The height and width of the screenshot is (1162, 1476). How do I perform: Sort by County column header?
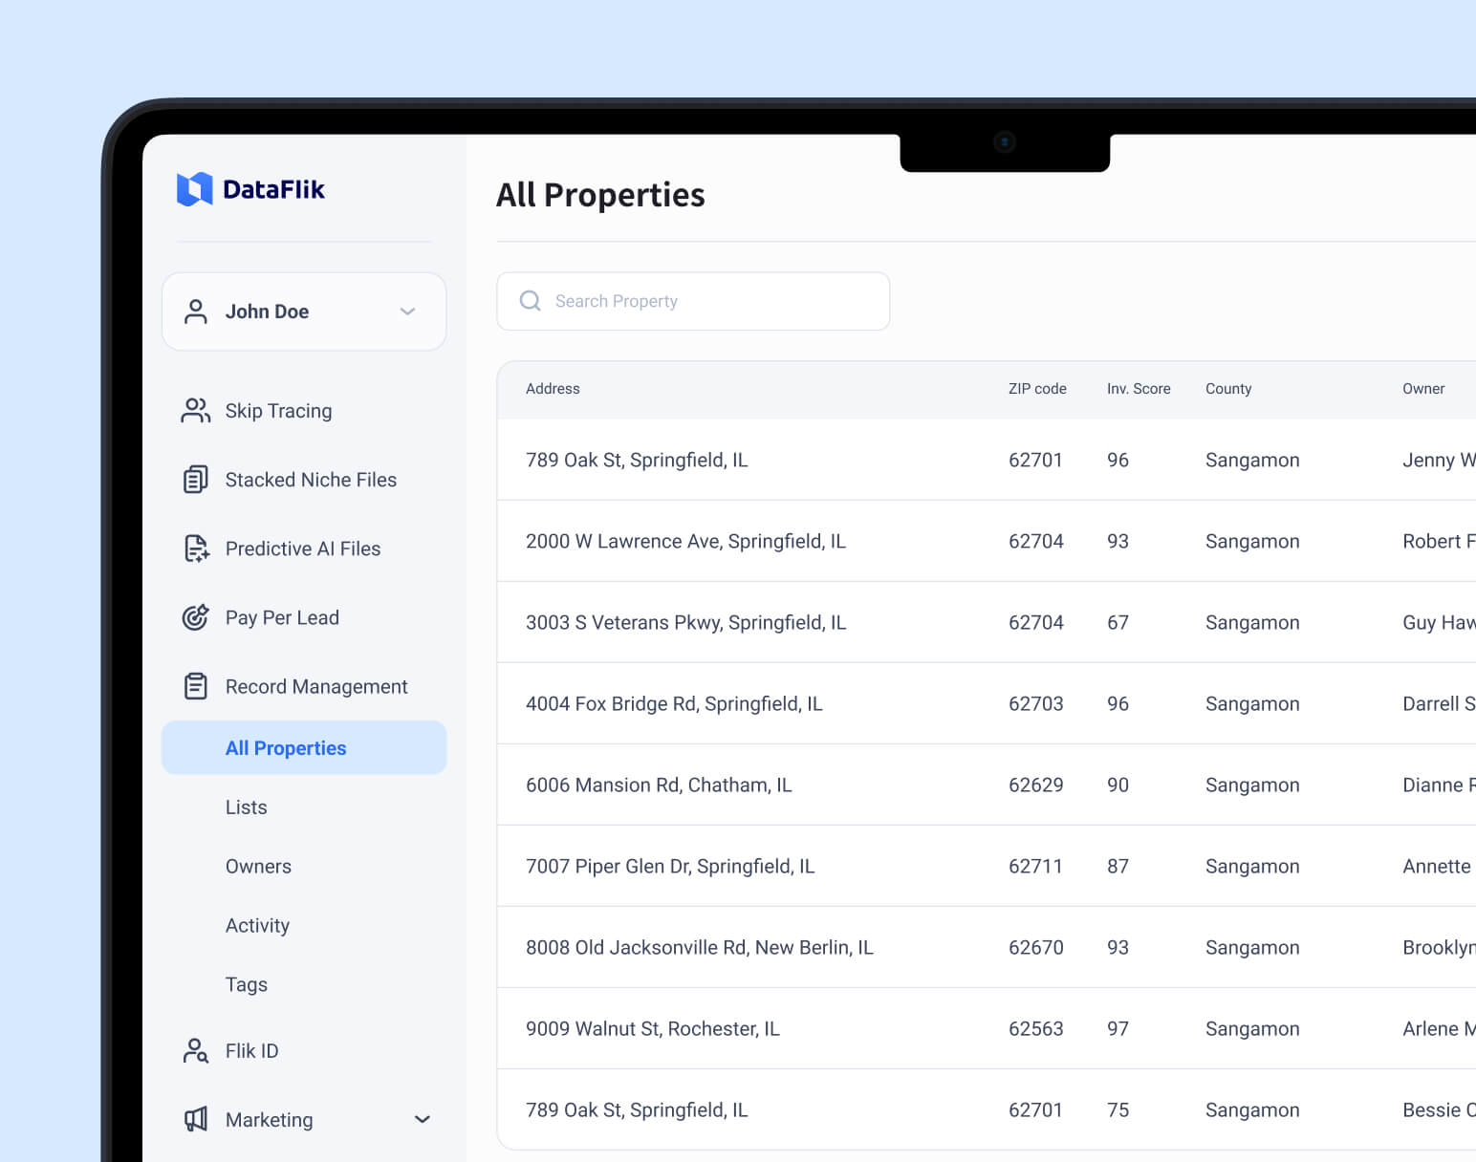coord(1228,389)
